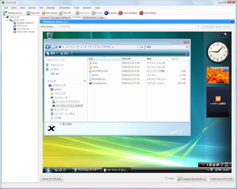237x189 pixels.
Task: Click the IME help icon in language bar
Action: click(x=222, y=165)
